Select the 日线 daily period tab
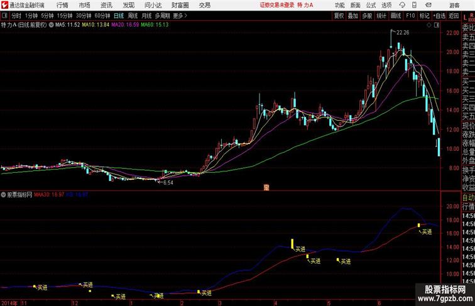The width and height of the screenshot is (475, 306). coord(119,16)
